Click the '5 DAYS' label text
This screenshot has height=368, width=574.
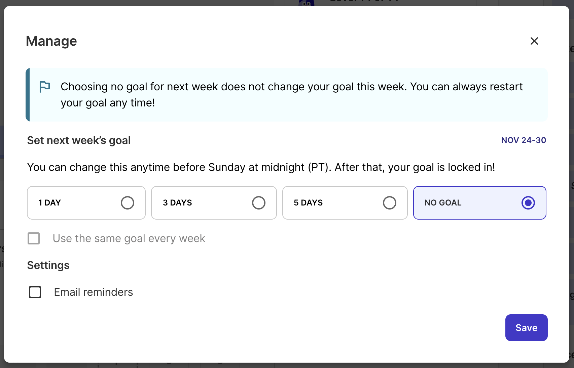(x=308, y=203)
